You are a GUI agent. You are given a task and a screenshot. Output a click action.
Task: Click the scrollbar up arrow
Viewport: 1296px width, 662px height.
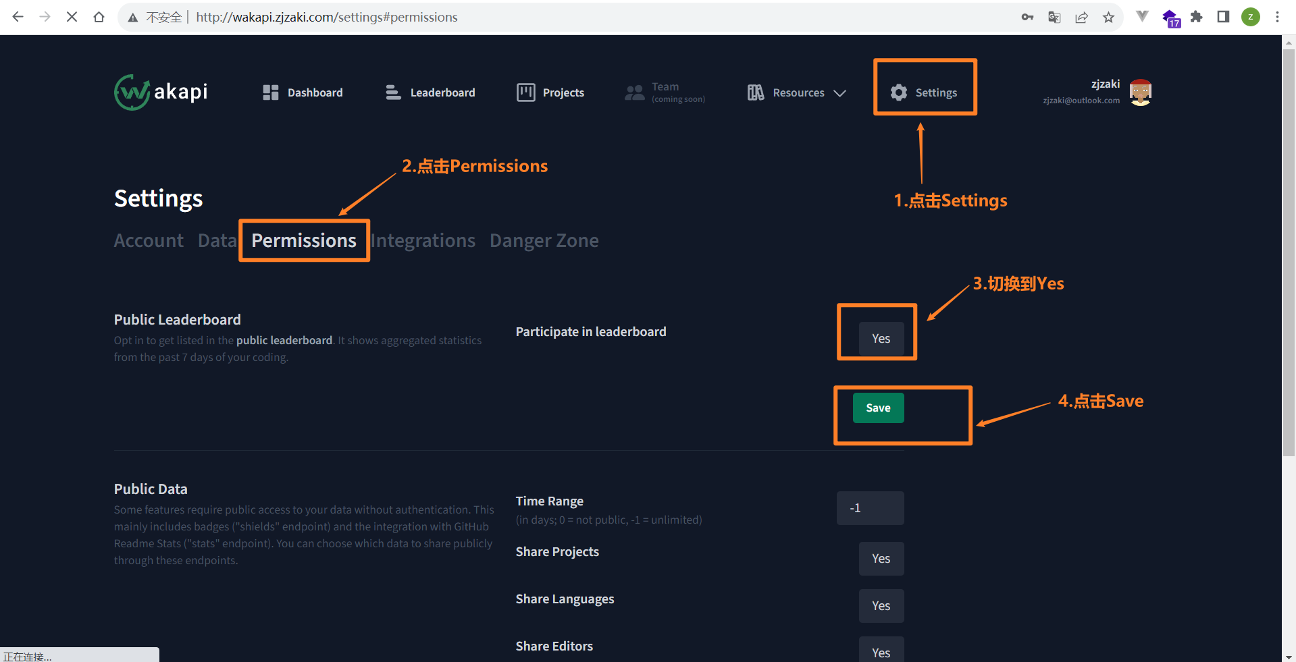point(1289,42)
